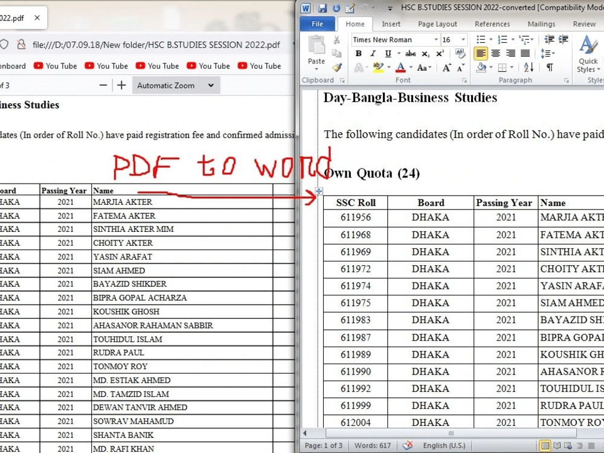Click the text highlight color button
604x453 pixels.
[378, 68]
